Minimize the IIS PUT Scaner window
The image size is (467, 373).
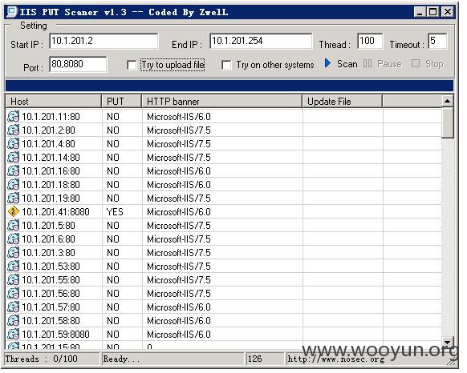(420, 12)
